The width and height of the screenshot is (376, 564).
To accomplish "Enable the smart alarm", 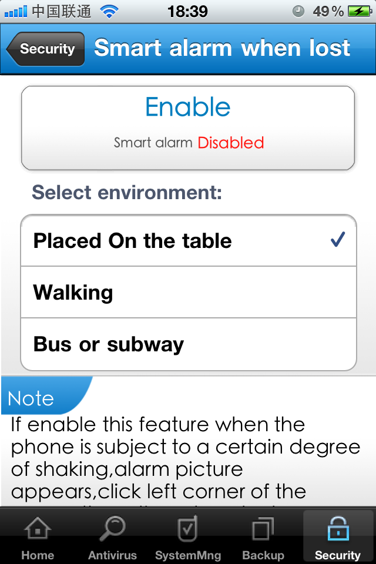I will point(188,108).
